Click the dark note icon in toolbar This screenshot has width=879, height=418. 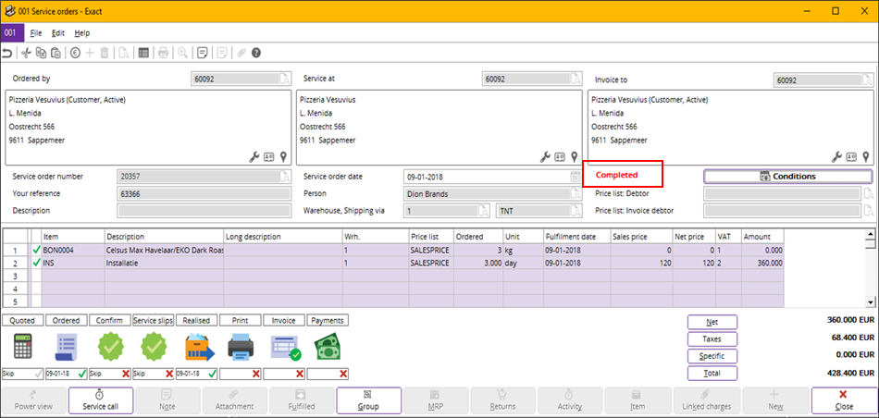pos(203,54)
